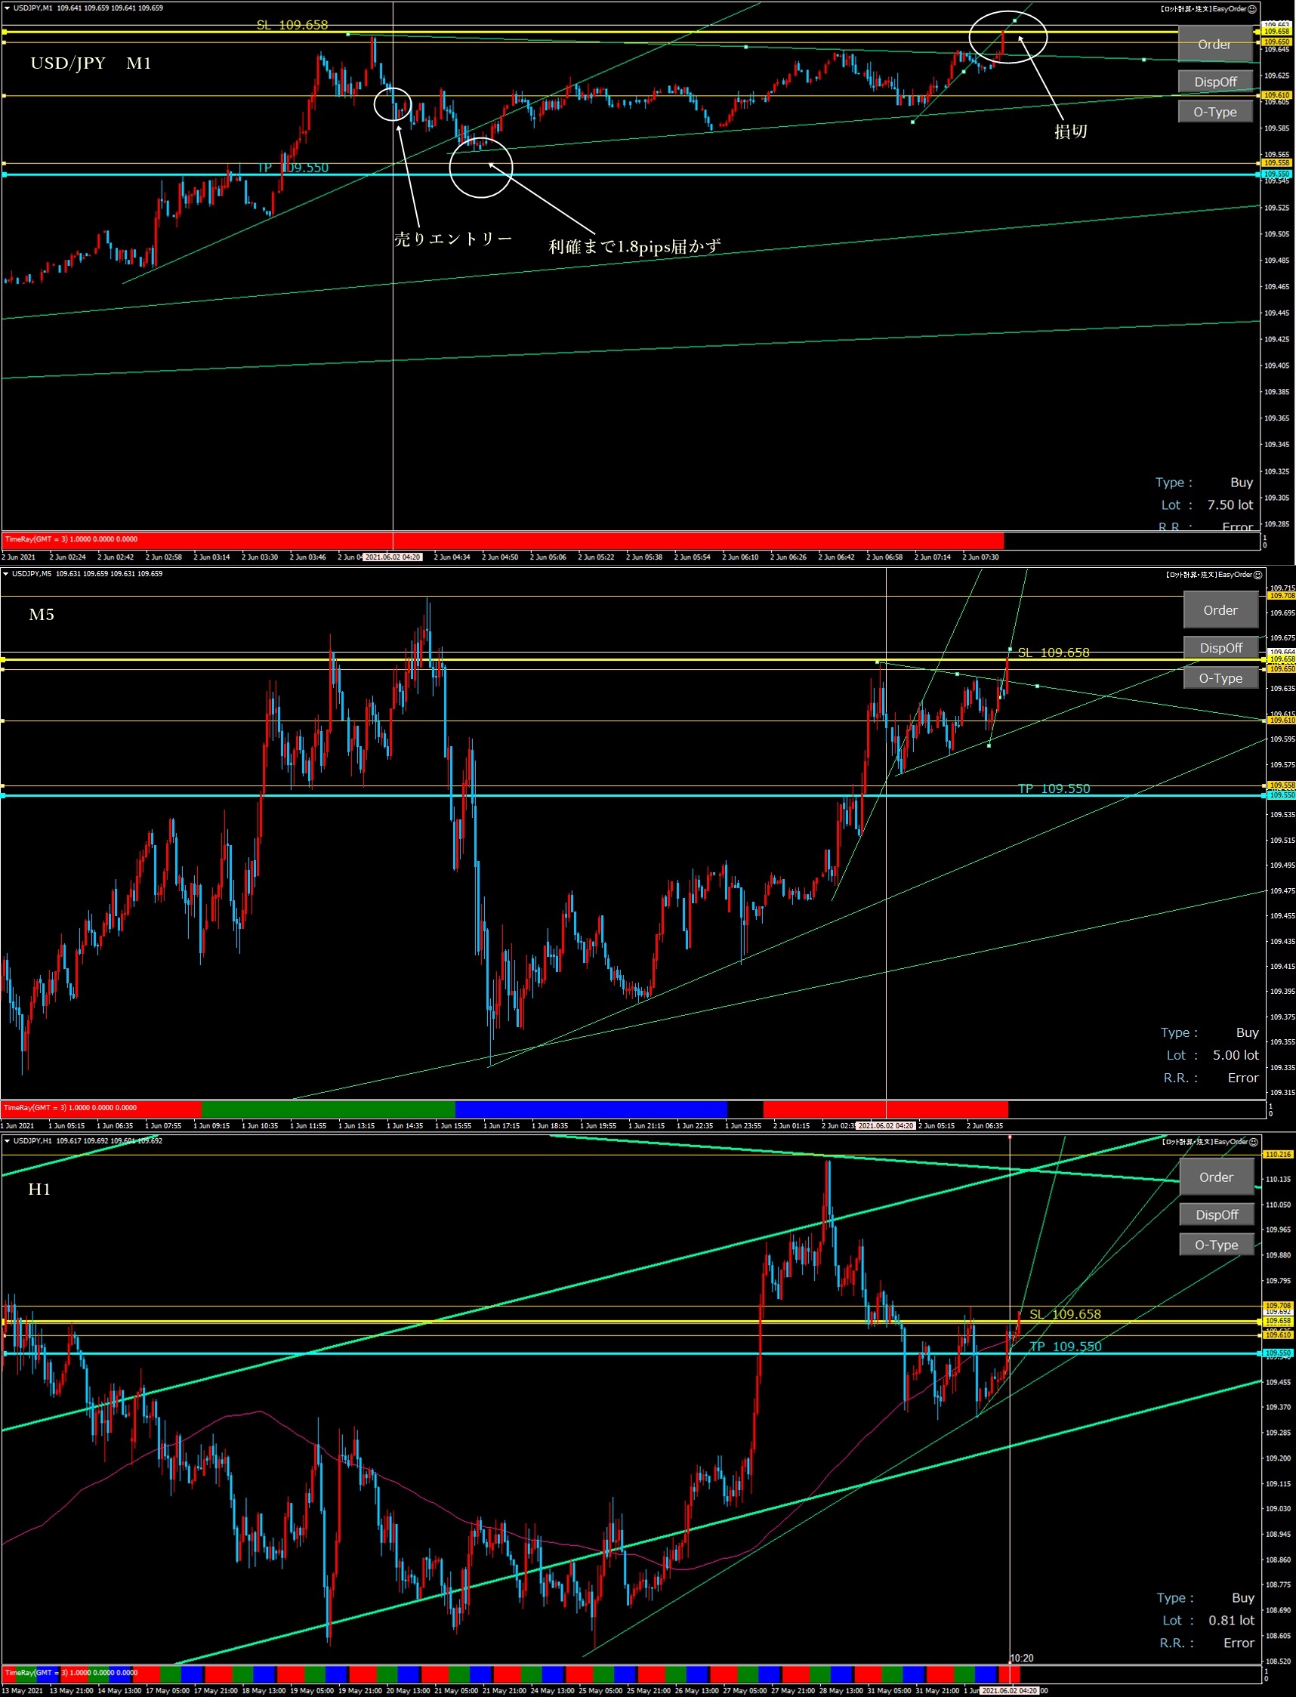
Task: Select the 109.708 price tag on M5 axis
Action: 1282,595
